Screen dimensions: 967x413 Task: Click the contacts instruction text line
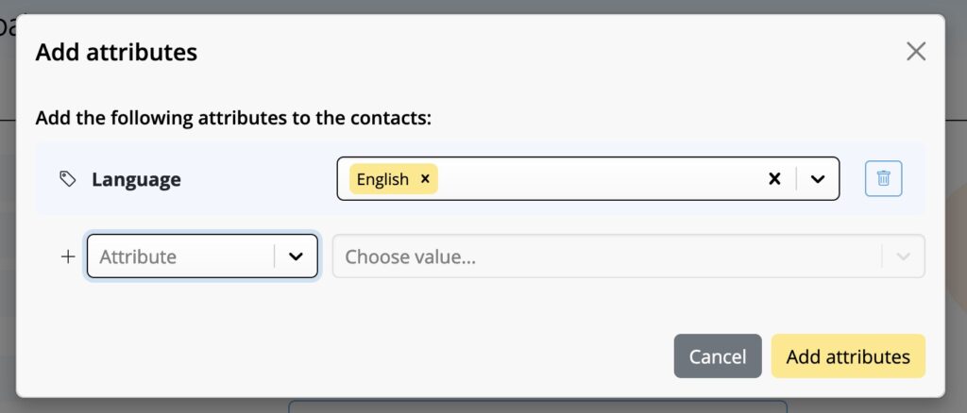tap(233, 118)
